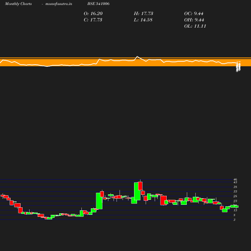Click the price axis label 3

(234, 220)
